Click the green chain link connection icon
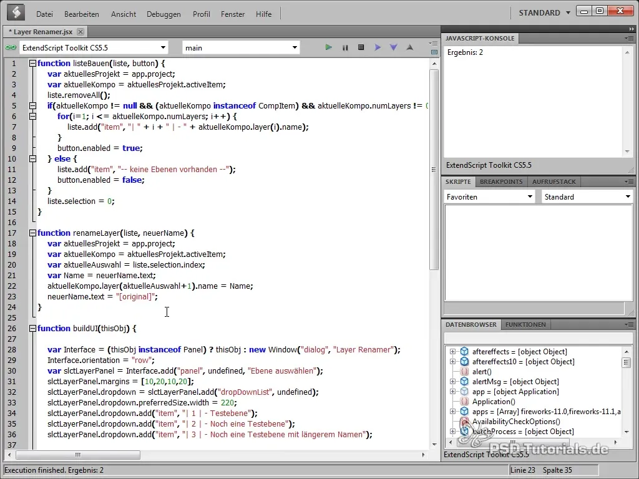This screenshot has height=479, width=639. (x=11, y=47)
